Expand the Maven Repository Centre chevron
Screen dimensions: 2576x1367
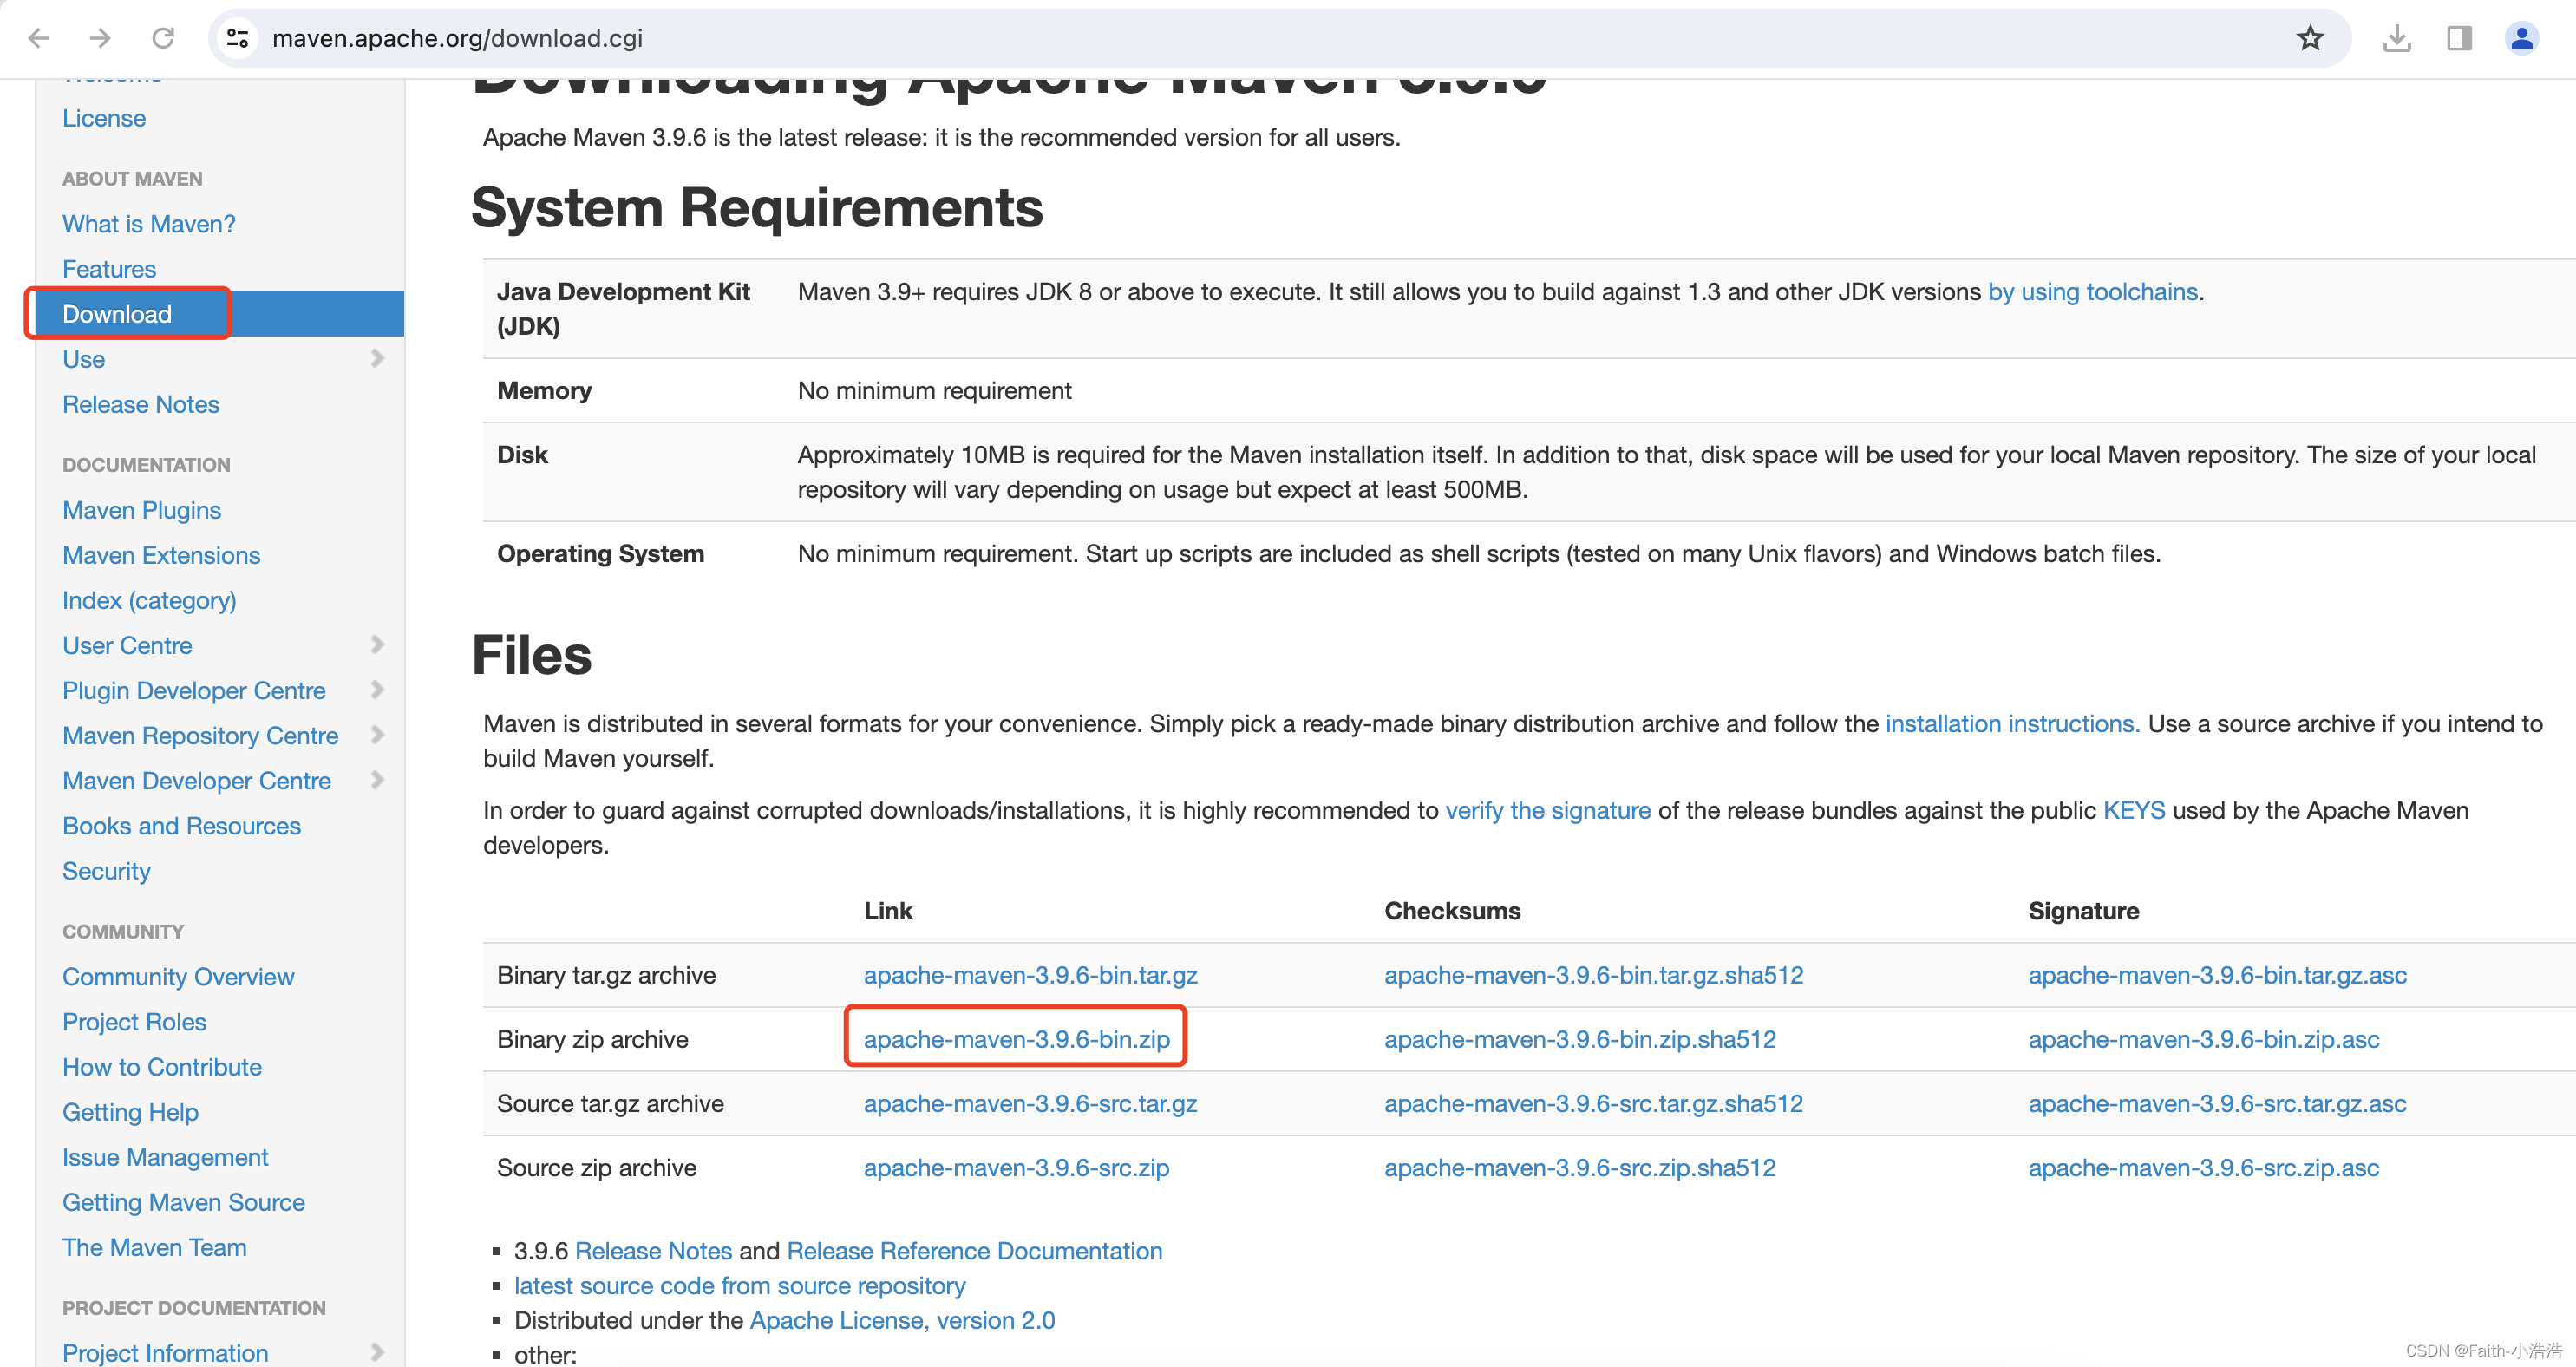[377, 734]
